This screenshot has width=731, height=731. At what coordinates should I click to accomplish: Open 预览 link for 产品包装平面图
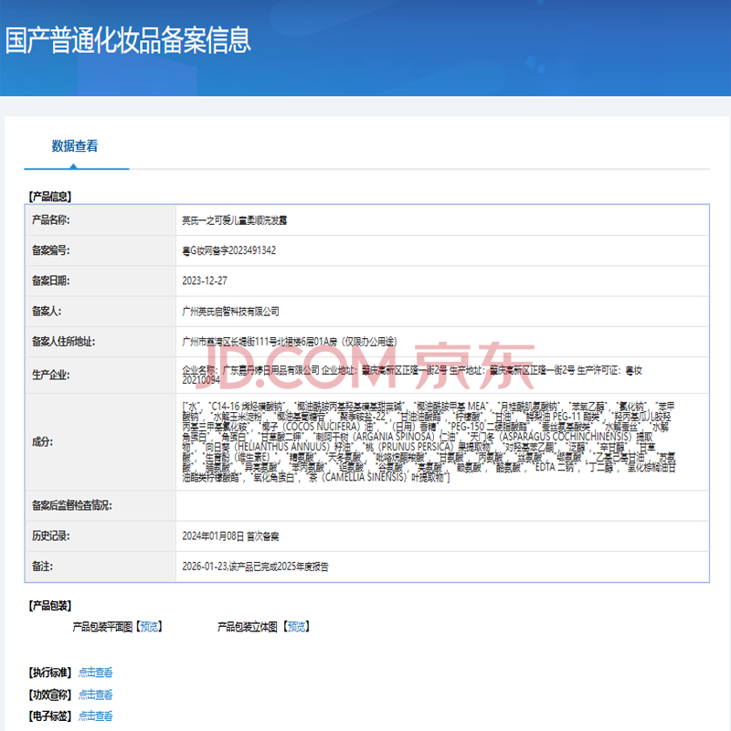[149, 627]
